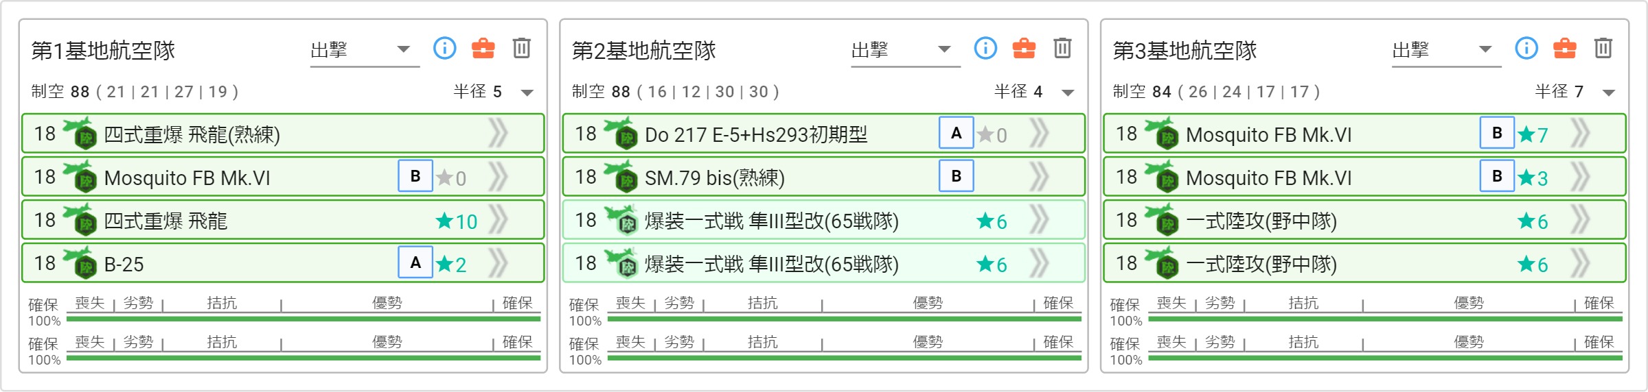Image resolution: width=1648 pixels, height=392 pixels.
Task: Expand 半径 4 dropdown in 第2基地航空隊
Action: click(1068, 93)
